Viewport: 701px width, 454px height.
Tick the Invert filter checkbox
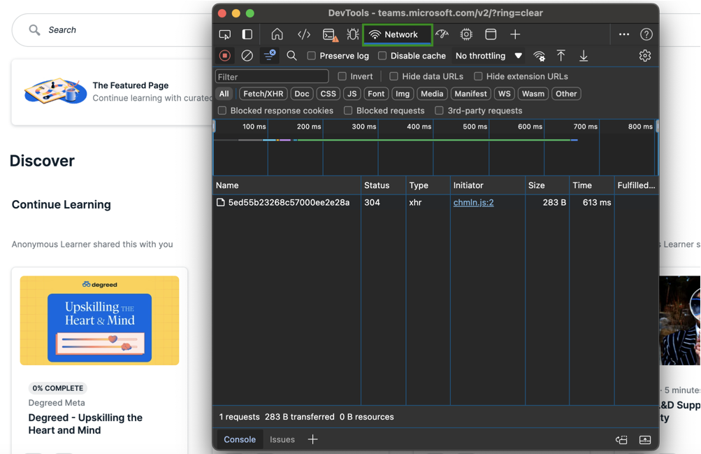[x=342, y=76]
